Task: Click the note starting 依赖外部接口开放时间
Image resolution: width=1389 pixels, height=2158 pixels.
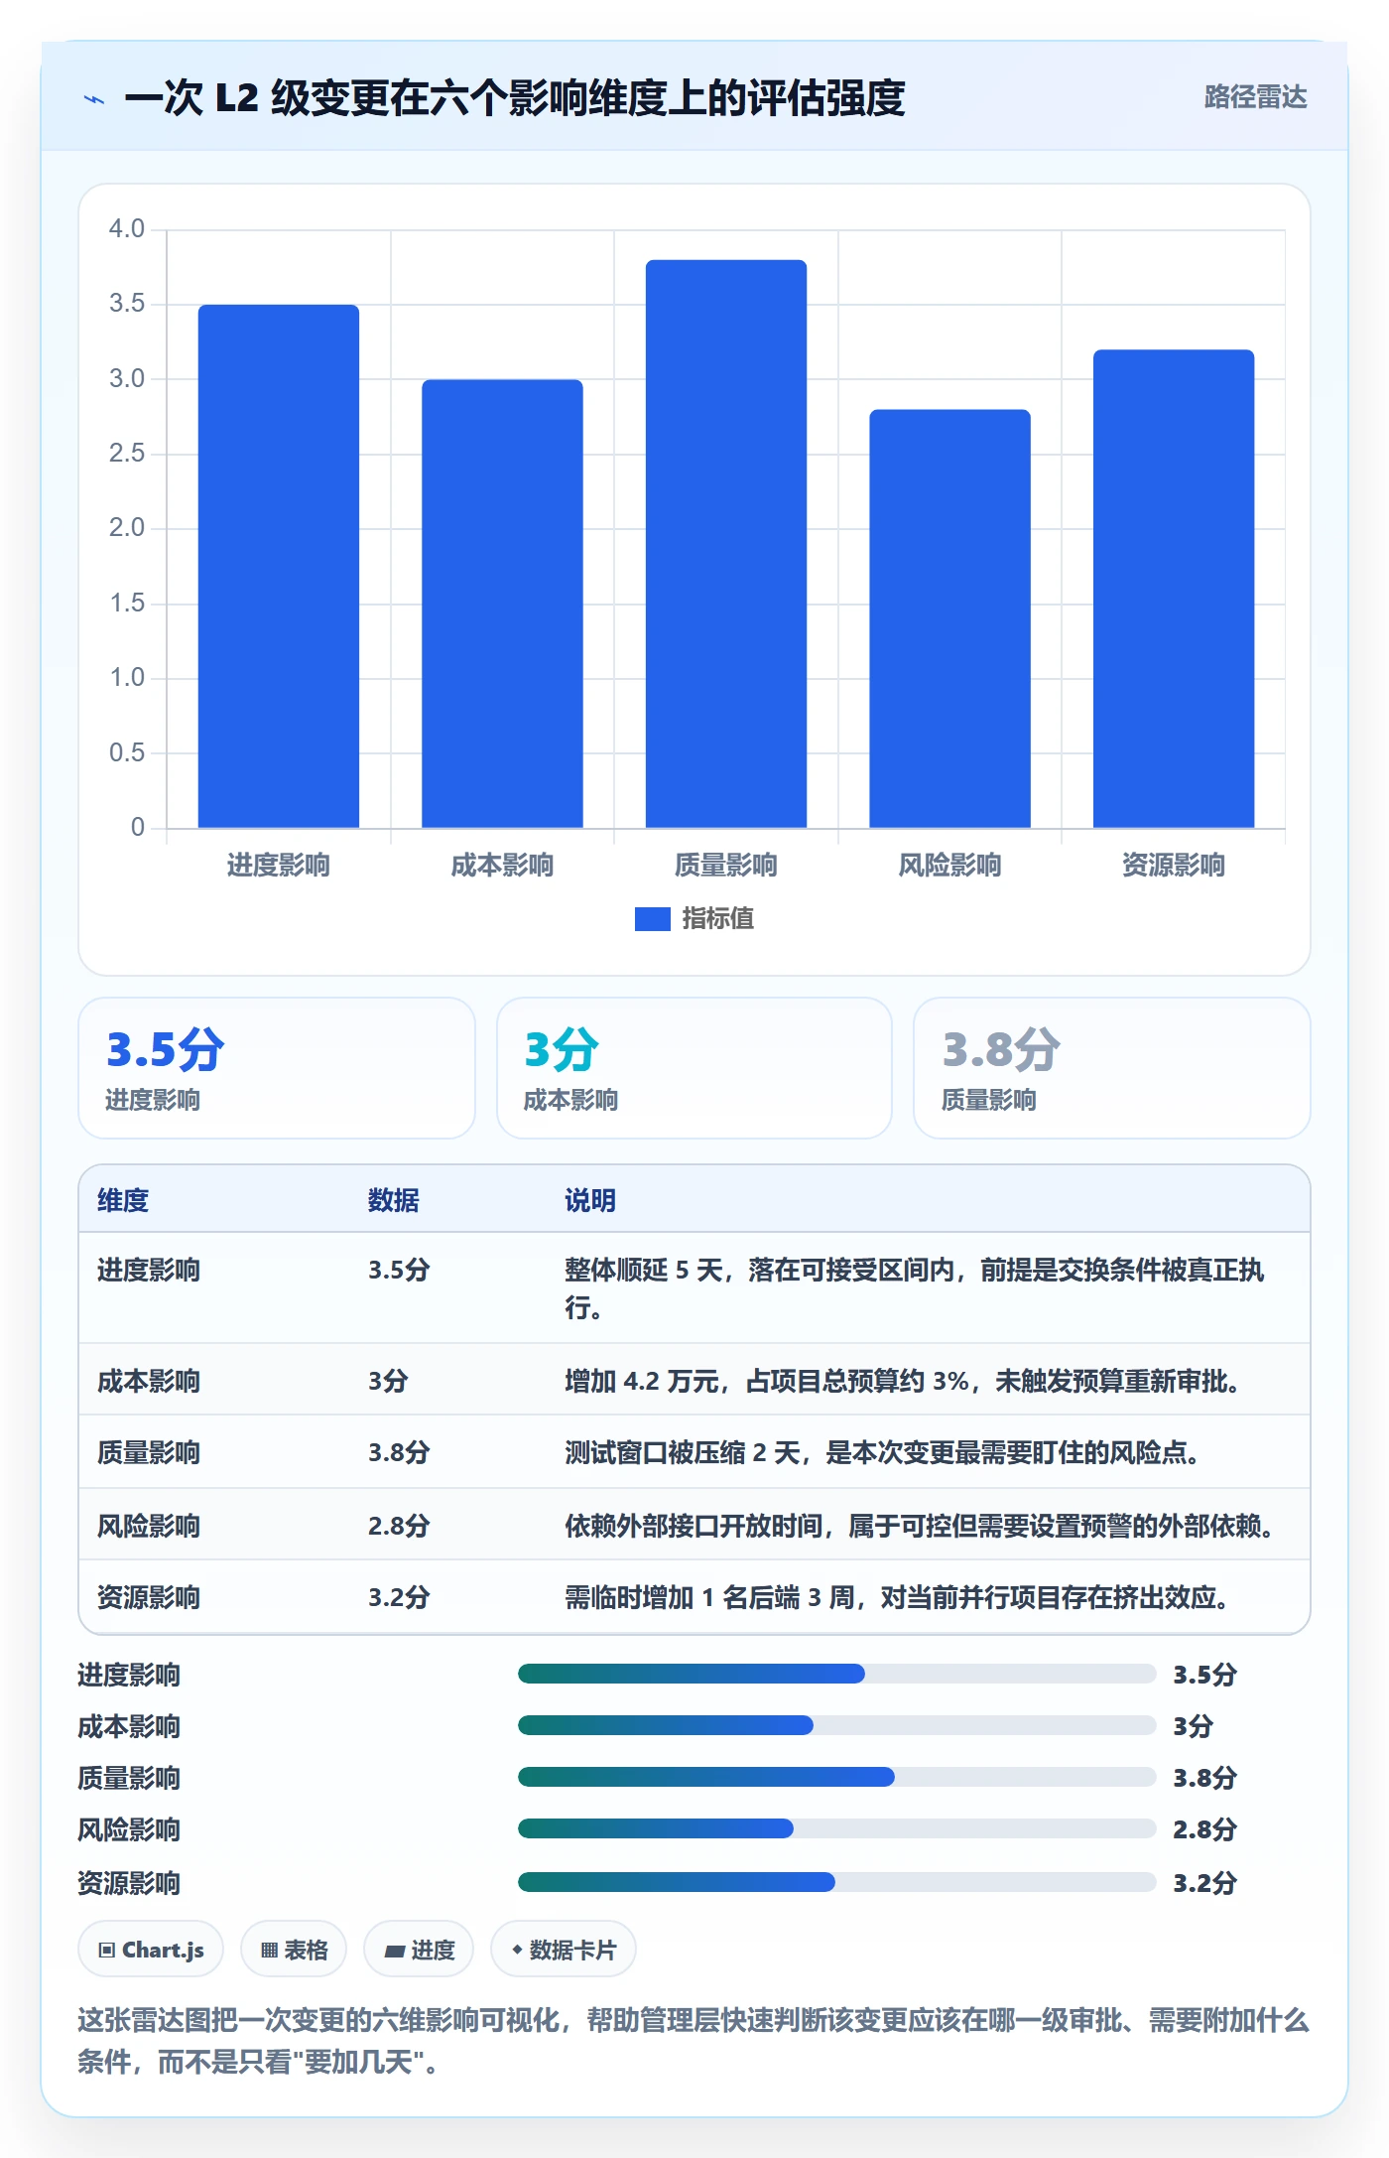Action: pos(920,1526)
